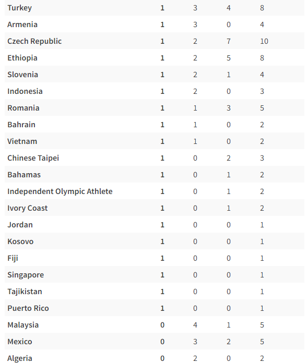The width and height of the screenshot is (307, 363).
Task: Select Kosovo in the table
Action: (x=20, y=241)
